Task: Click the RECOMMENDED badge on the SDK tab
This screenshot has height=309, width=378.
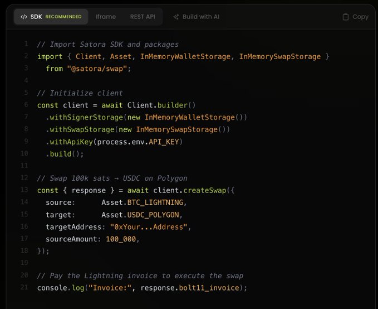Action: [63, 17]
